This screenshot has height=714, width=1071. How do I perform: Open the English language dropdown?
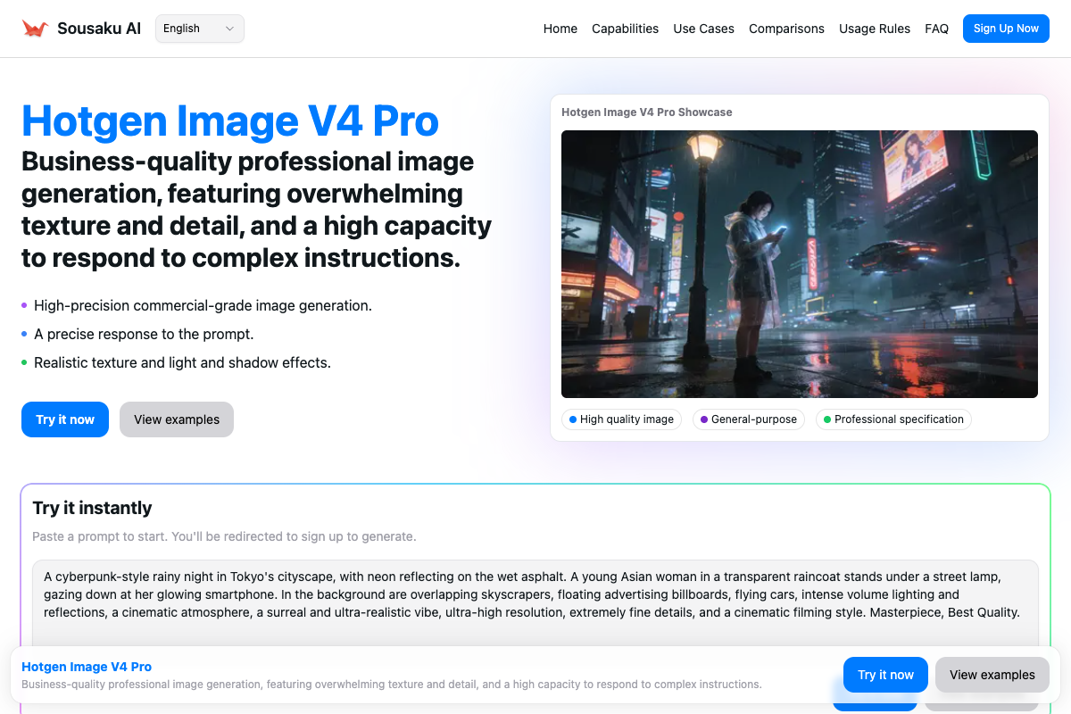199,29
